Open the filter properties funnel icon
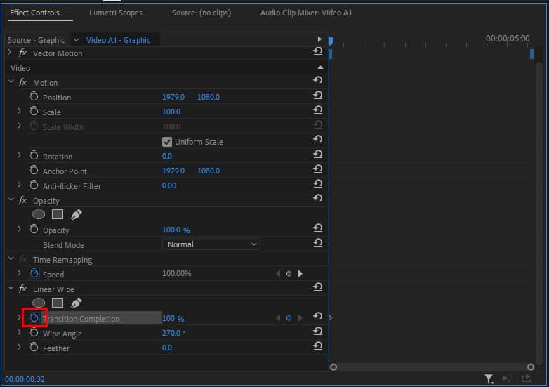The image size is (549, 387). [x=489, y=379]
